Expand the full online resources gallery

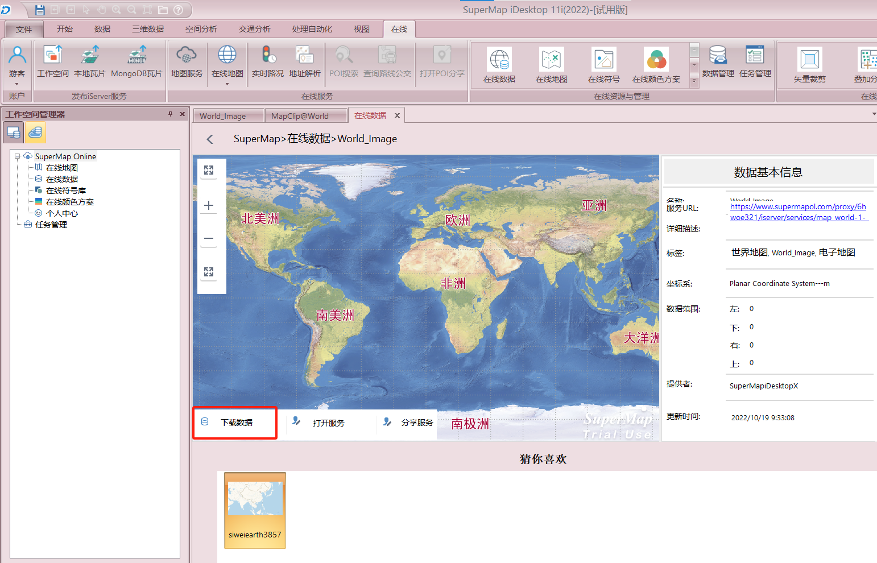(x=694, y=82)
